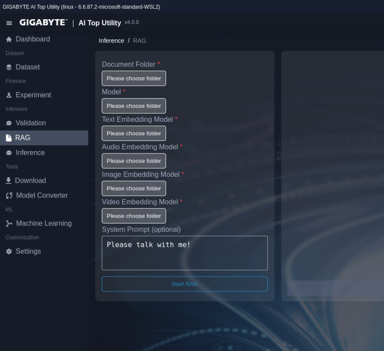Click the AI Top Utility title

[100, 23]
